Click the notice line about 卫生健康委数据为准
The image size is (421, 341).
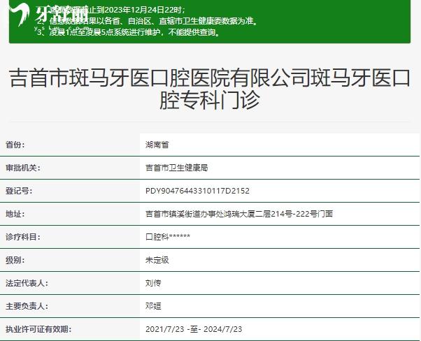coord(147,21)
